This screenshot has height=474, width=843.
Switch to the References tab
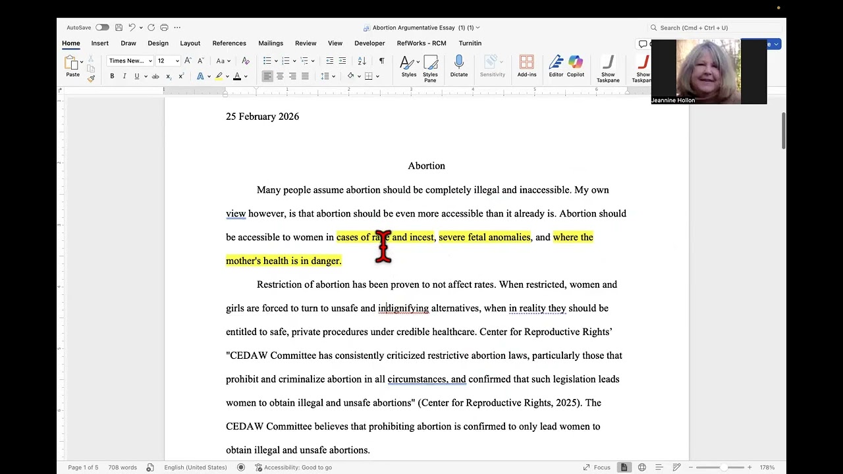[x=229, y=43]
